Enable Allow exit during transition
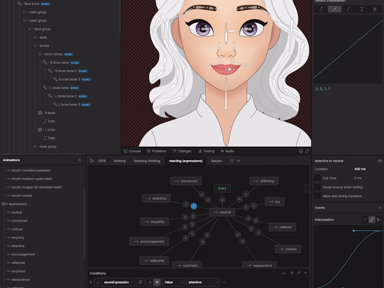 tap(317, 196)
